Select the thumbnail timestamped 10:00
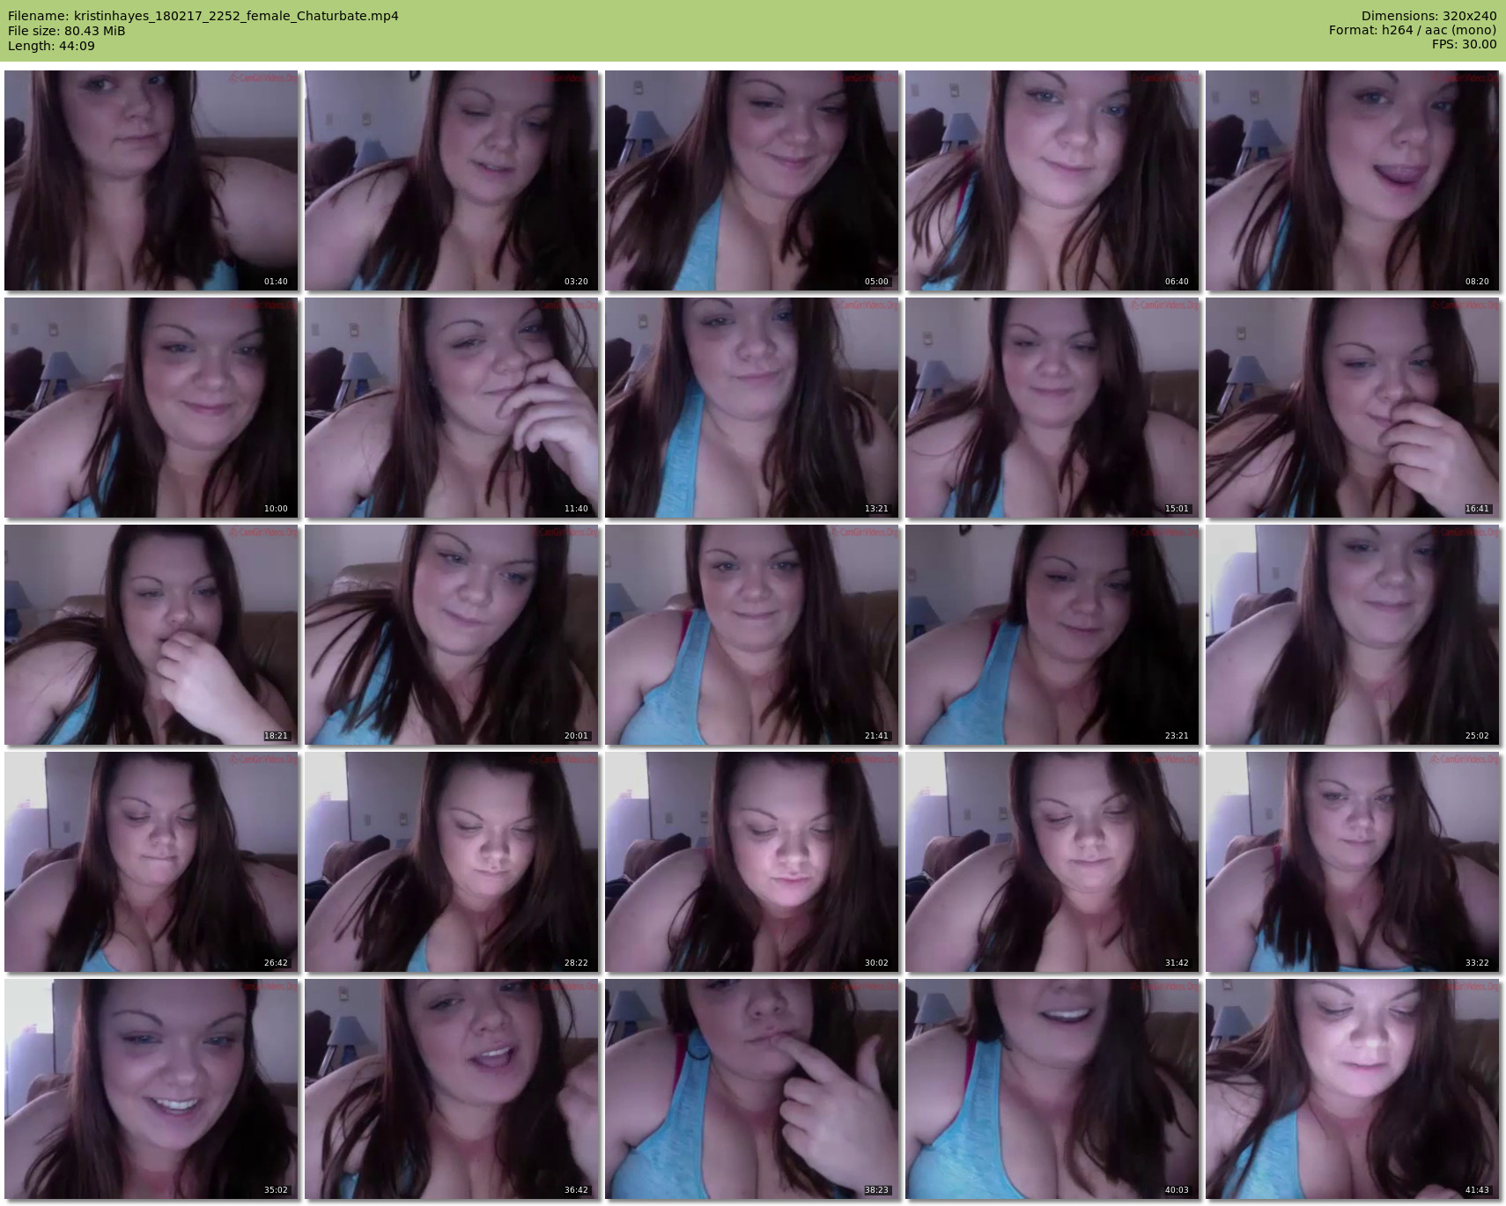 pos(151,408)
